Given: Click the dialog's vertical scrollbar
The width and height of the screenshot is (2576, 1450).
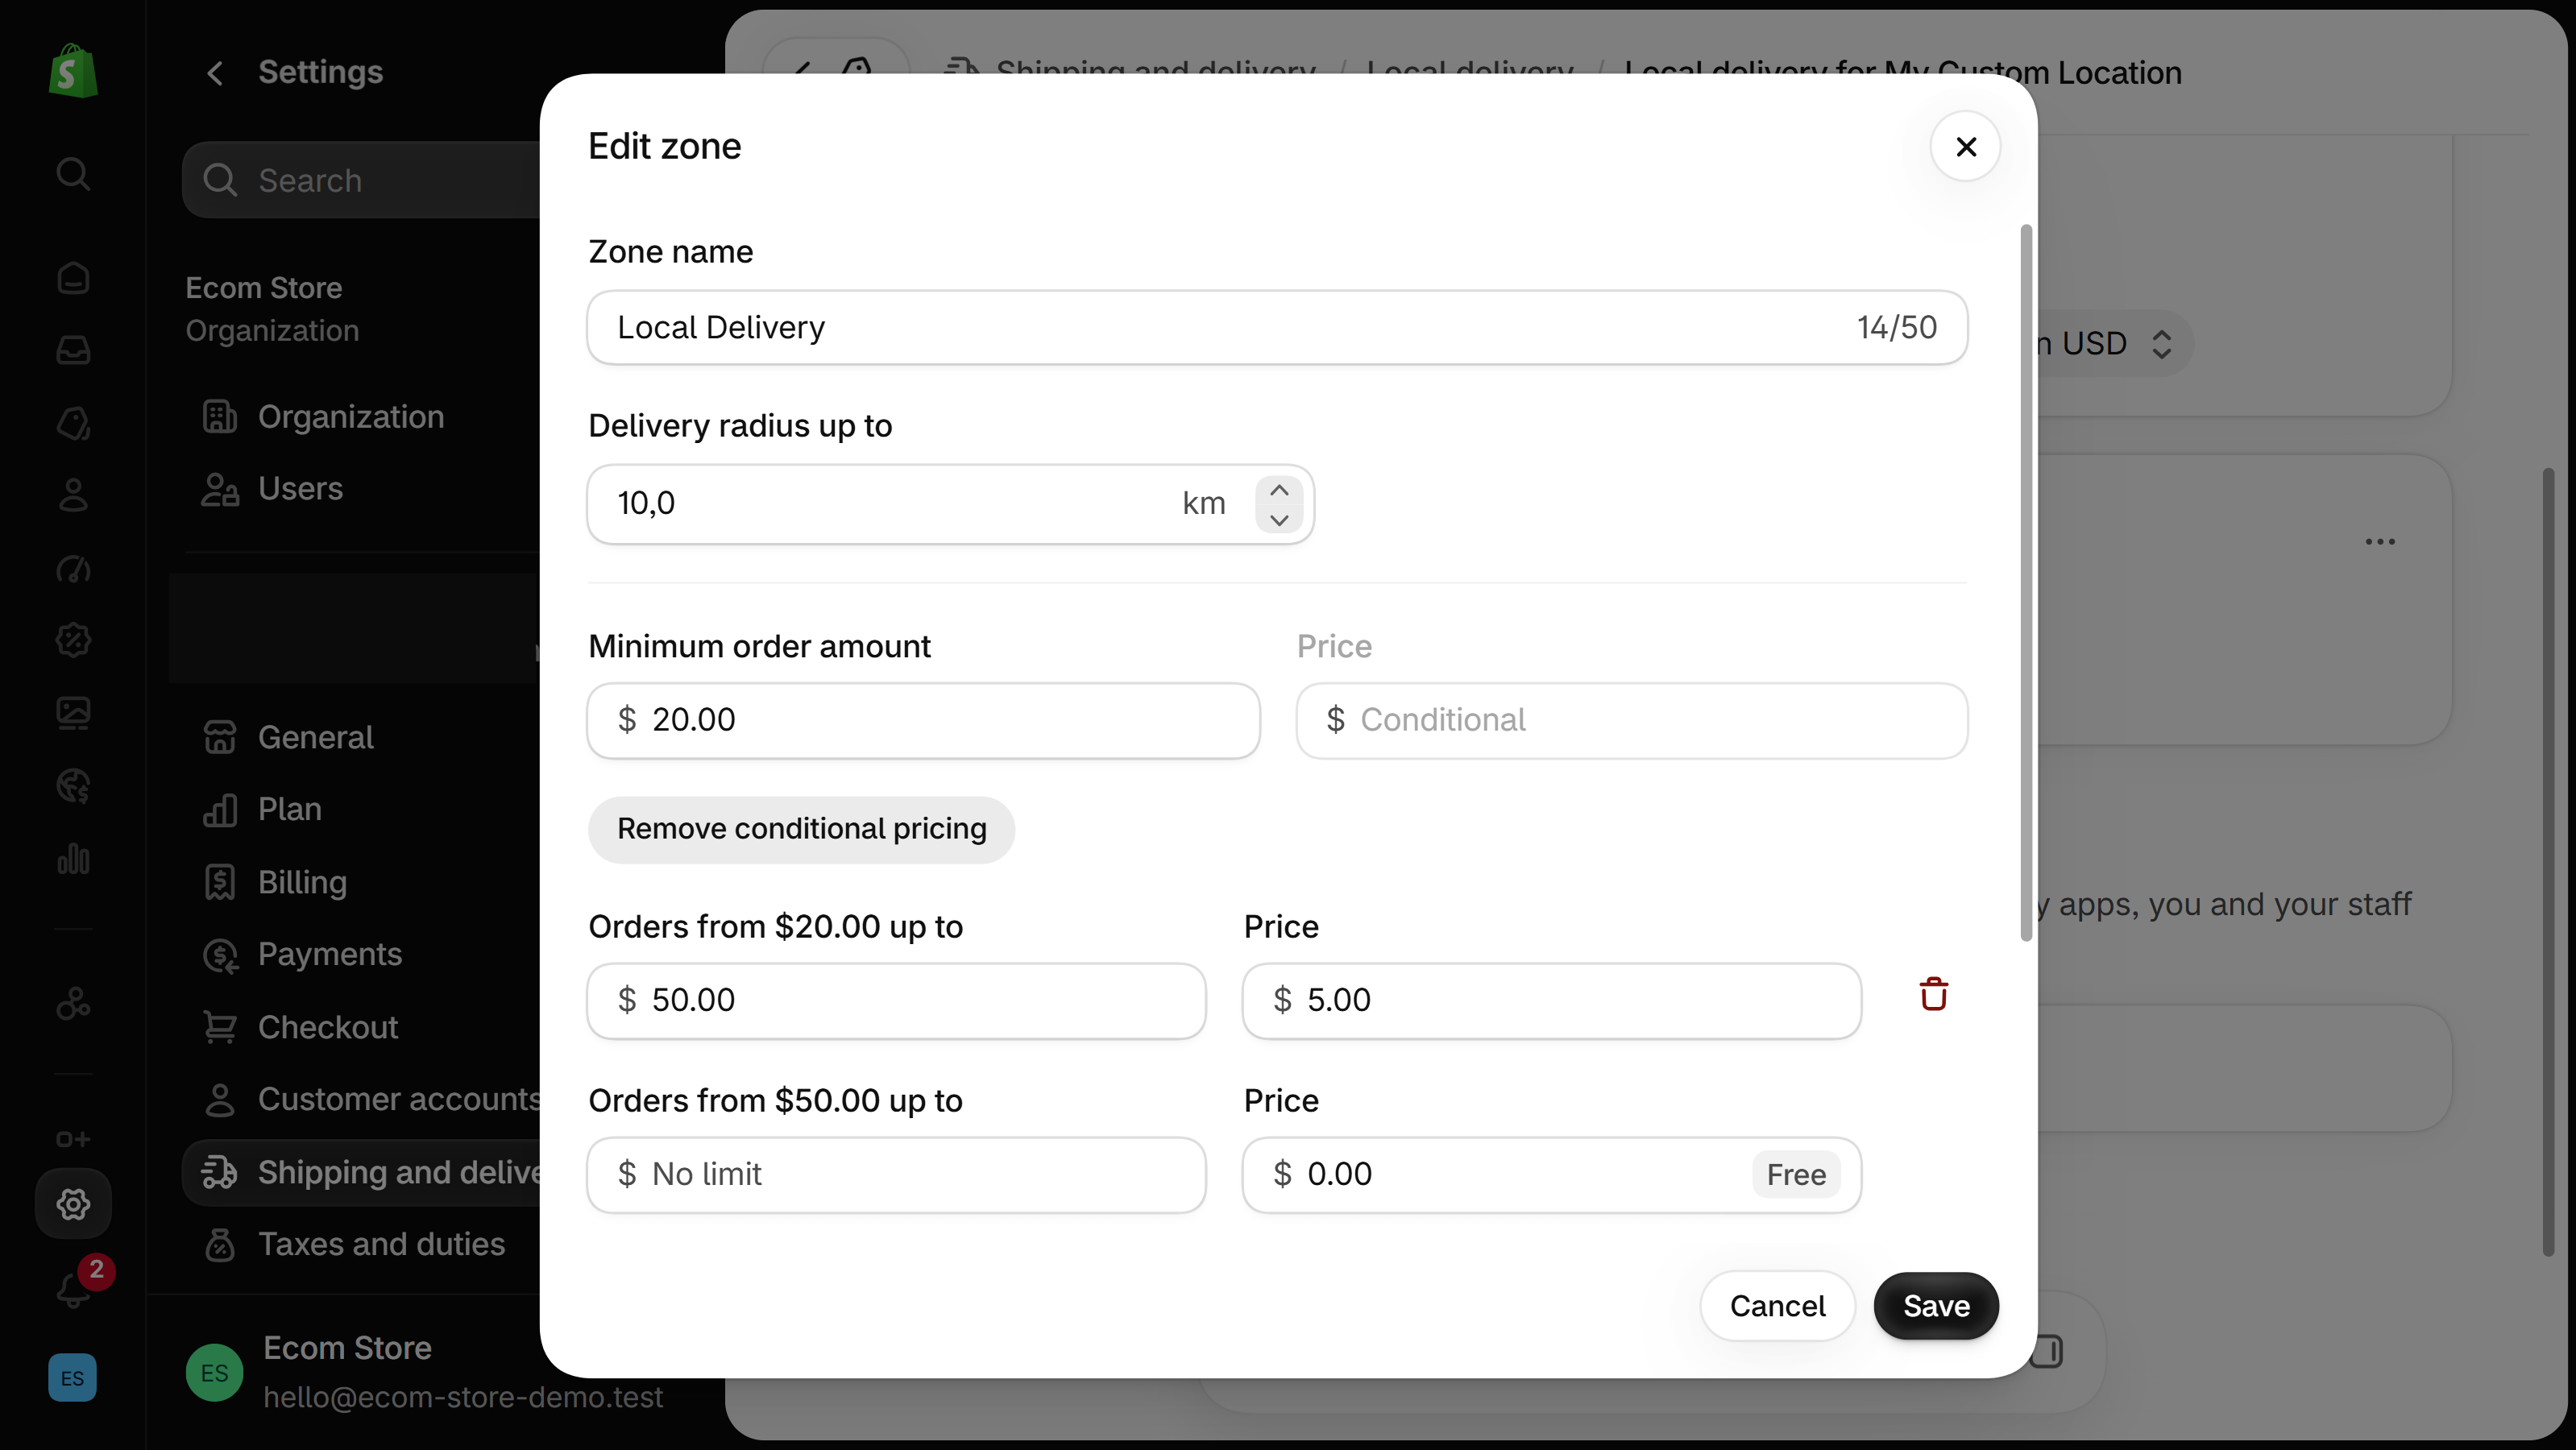Looking at the screenshot, I should [x=2026, y=582].
